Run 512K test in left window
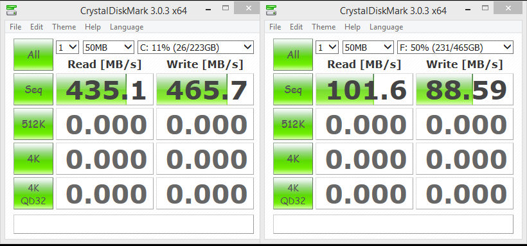 tap(33, 124)
